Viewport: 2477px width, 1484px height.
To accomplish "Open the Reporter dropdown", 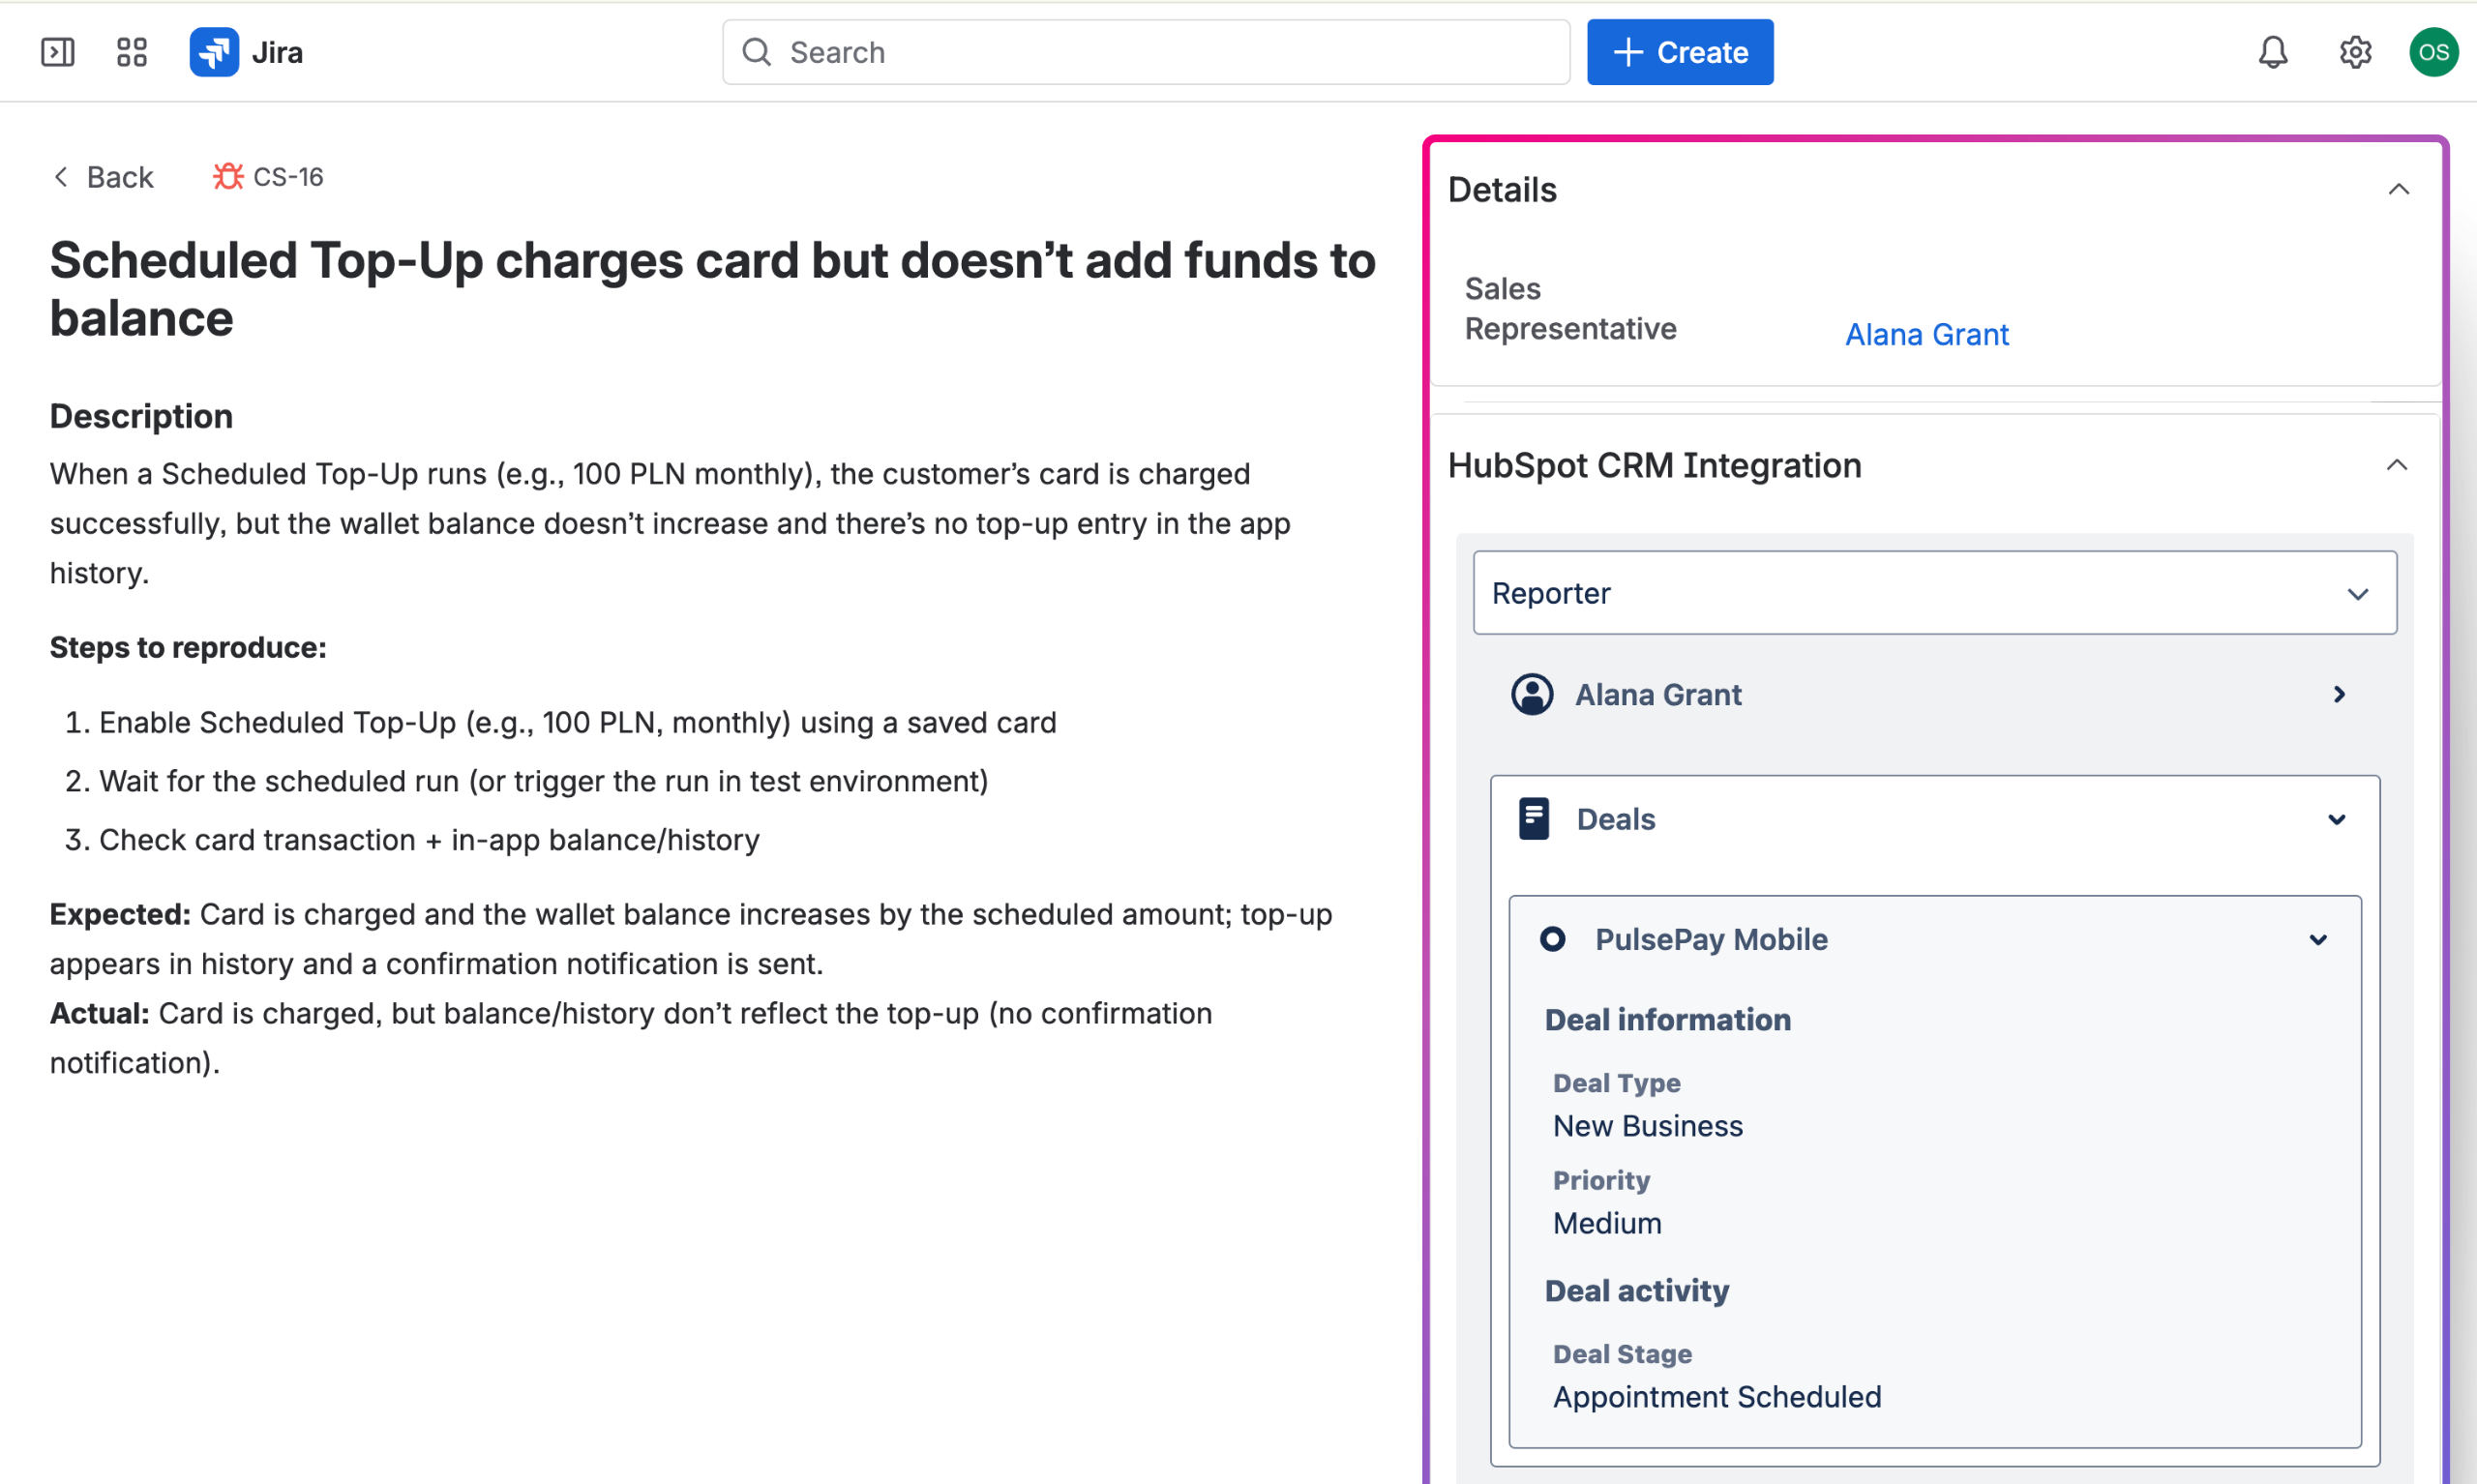I will (x=1934, y=593).
